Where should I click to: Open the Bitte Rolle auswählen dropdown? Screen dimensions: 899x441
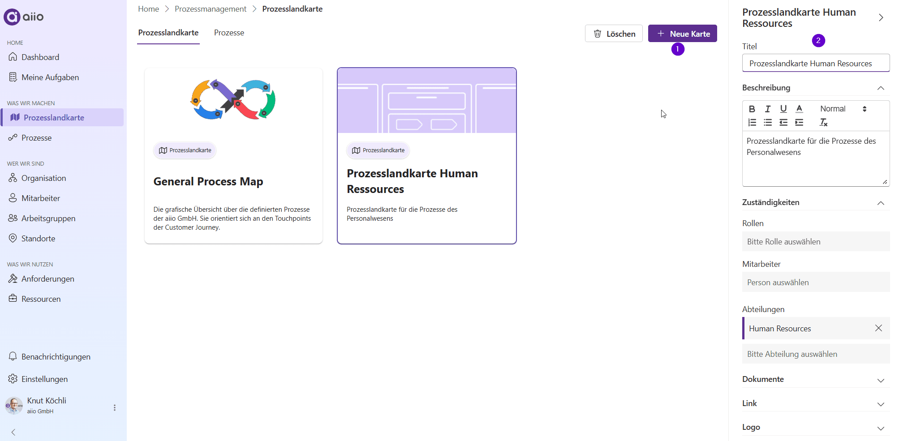point(816,242)
